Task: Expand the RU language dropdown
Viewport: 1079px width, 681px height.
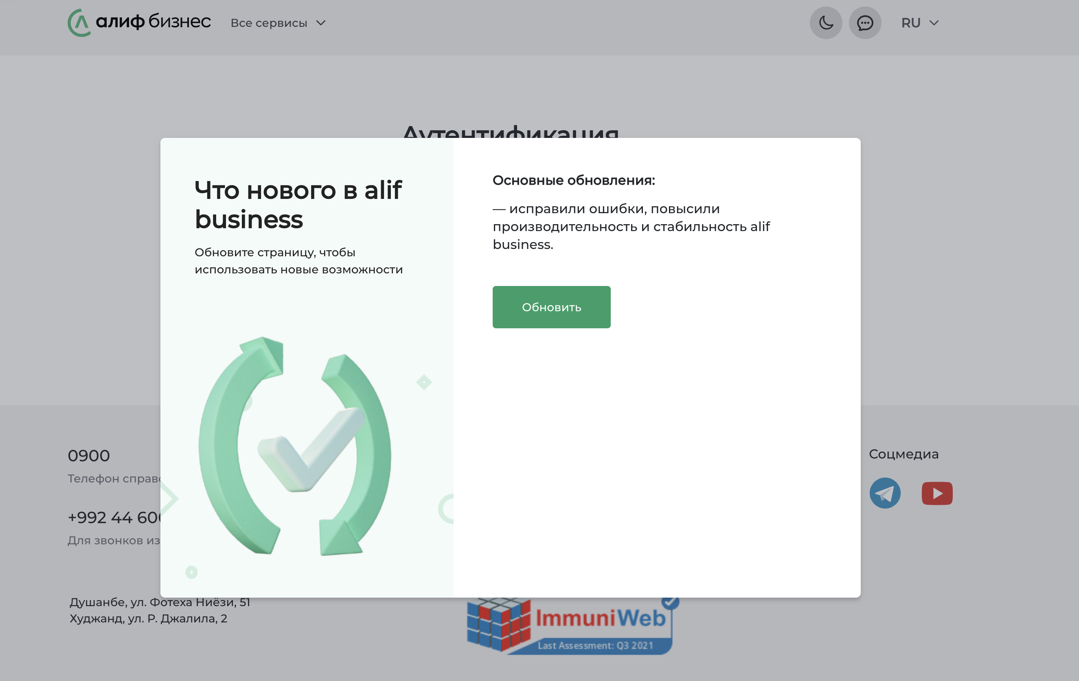Action: [920, 23]
